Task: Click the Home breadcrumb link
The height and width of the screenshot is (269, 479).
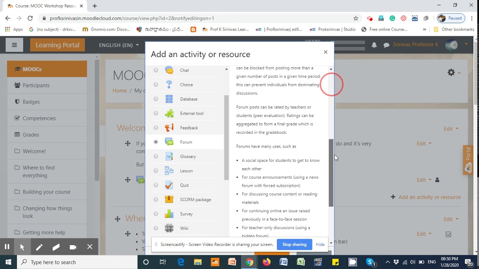Action: (x=120, y=91)
